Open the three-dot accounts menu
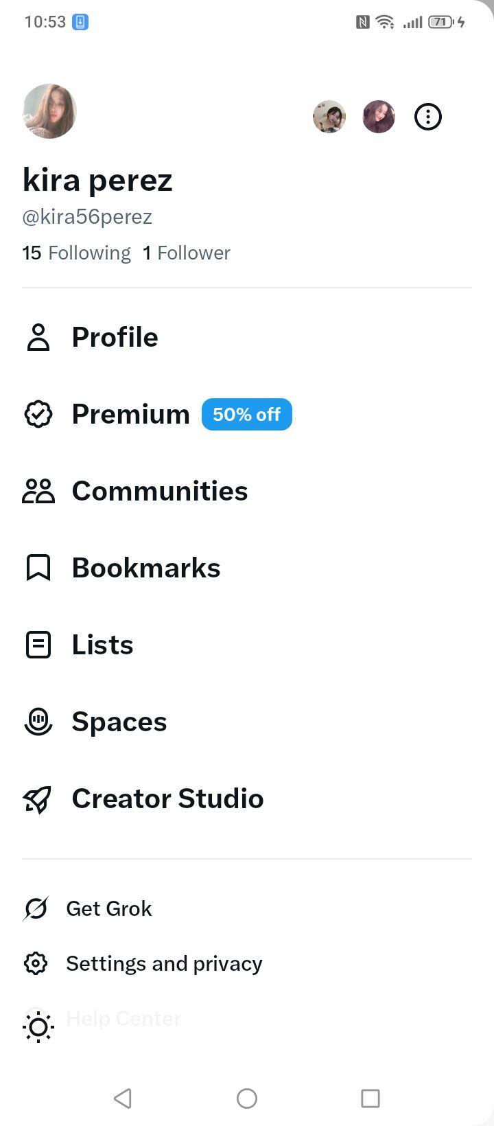The image size is (494, 1126). [428, 117]
